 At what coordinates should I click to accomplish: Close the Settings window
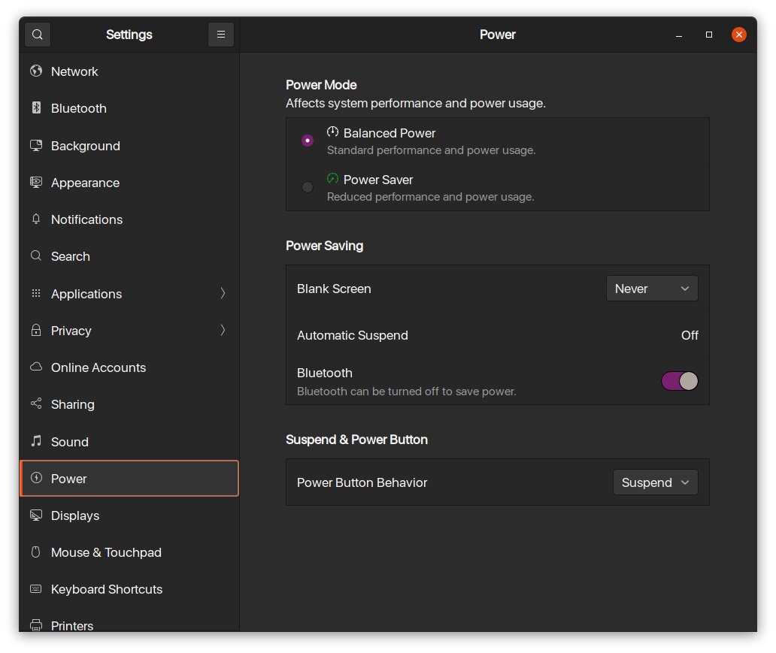point(739,35)
